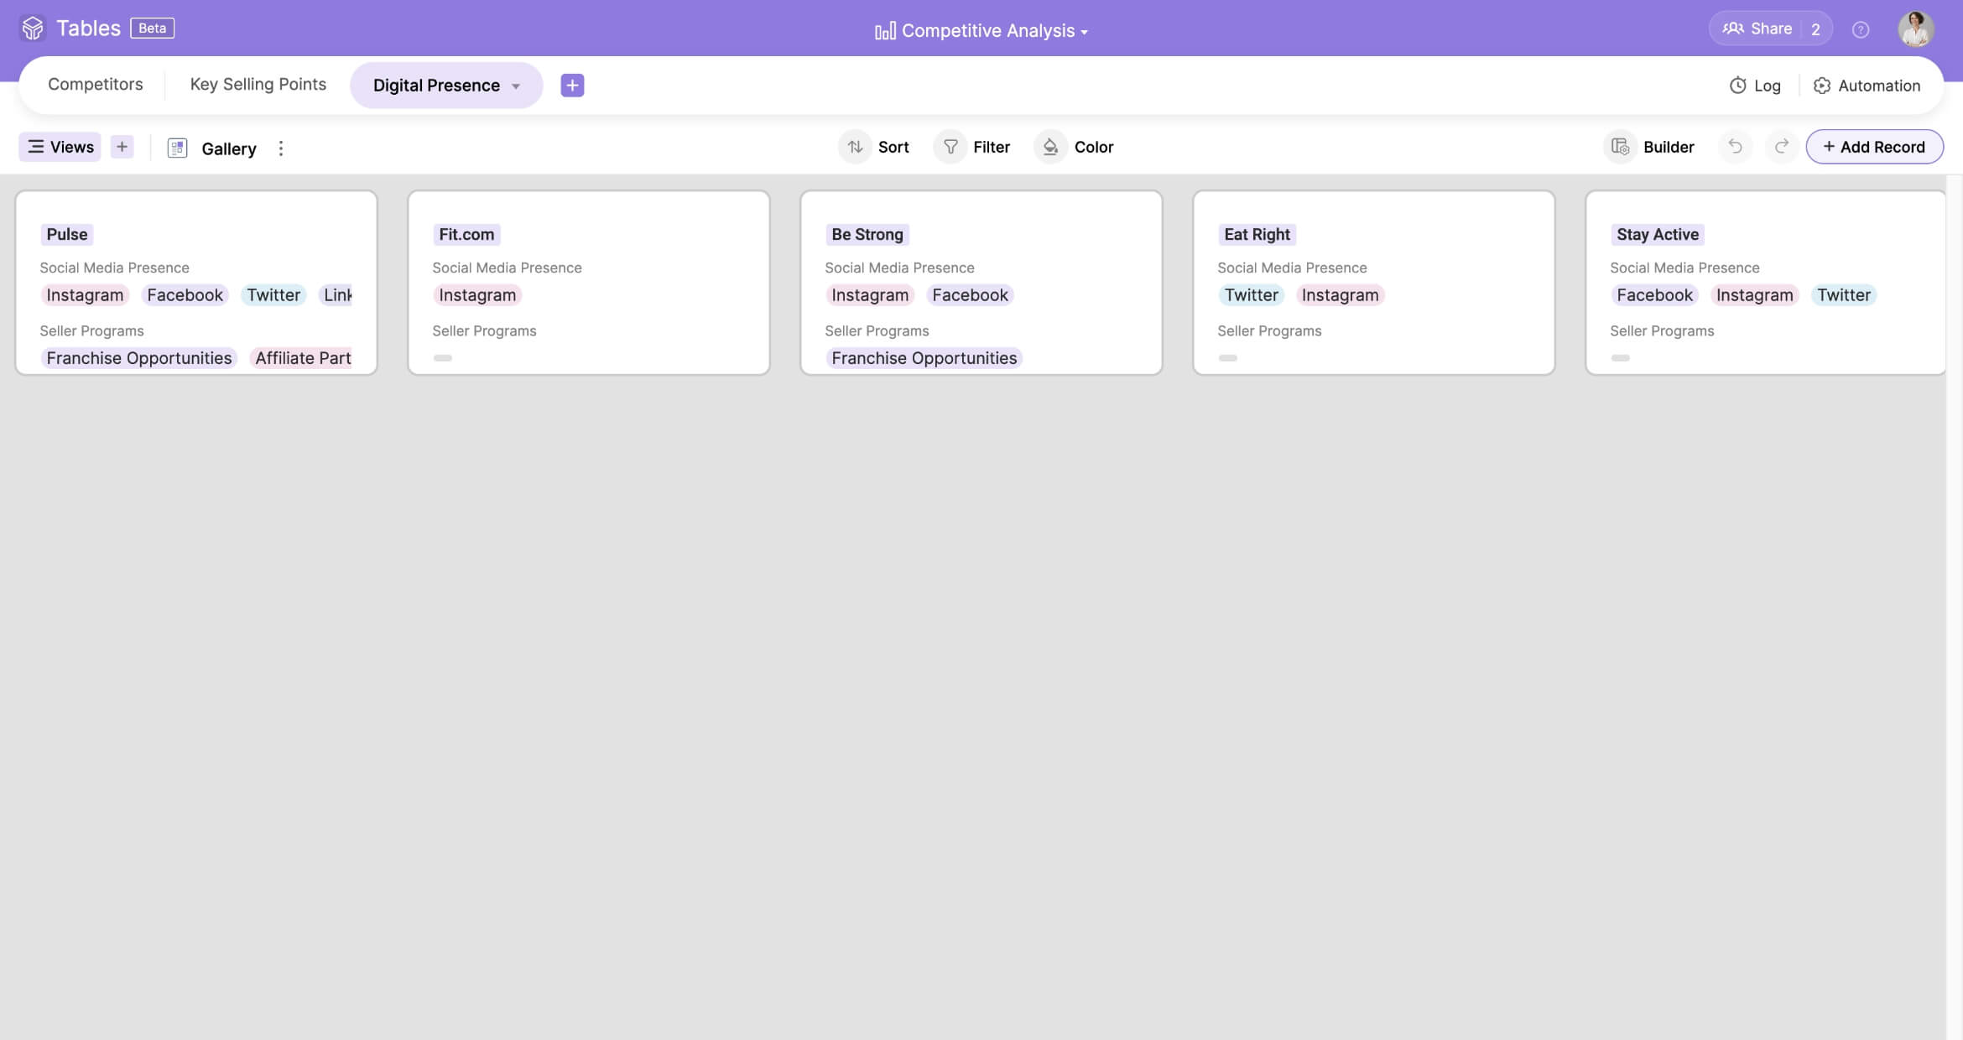Click the Sort icon
This screenshot has width=1963, height=1040.
pos(855,147)
